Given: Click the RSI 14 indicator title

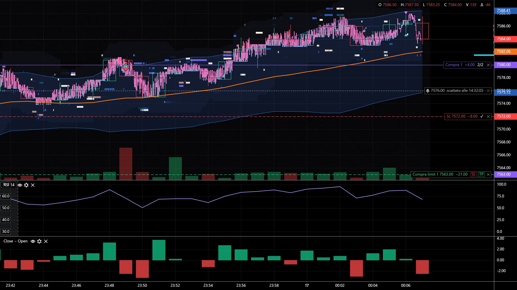Looking at the screenshot, I should pyautogui.click(x=9, y=185).
